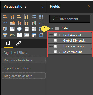
Task: Click the Visualizations pane title
Action: click(x=15, y=7)
